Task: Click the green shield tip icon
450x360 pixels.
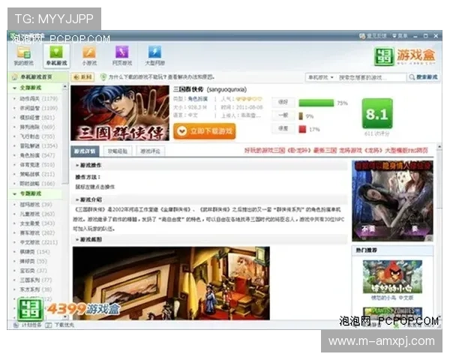Action: point(103,77)
